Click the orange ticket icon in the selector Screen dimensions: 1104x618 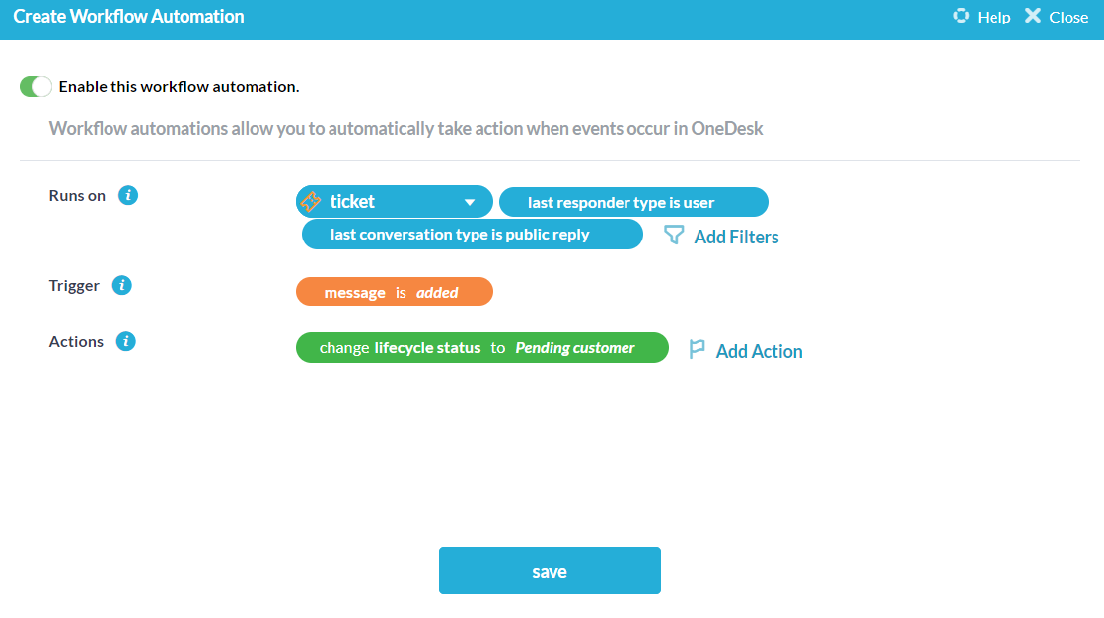pyautogui.click(x=310, y=202)
